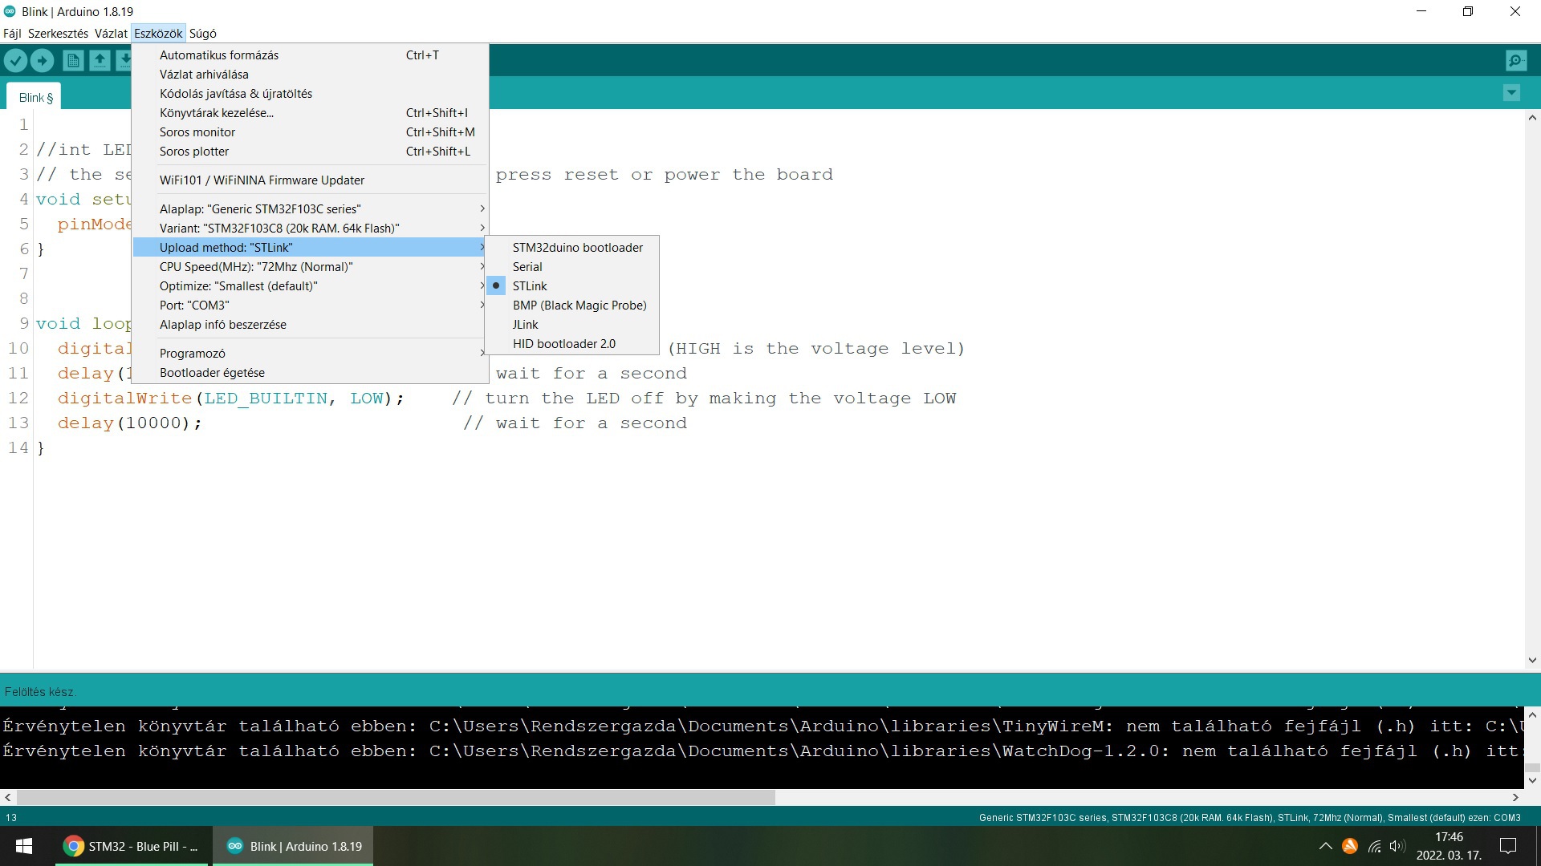This screenshot has width=1541, height=866.
Task: Select HID bootloader 2.0 option
Action: [563, 344]
